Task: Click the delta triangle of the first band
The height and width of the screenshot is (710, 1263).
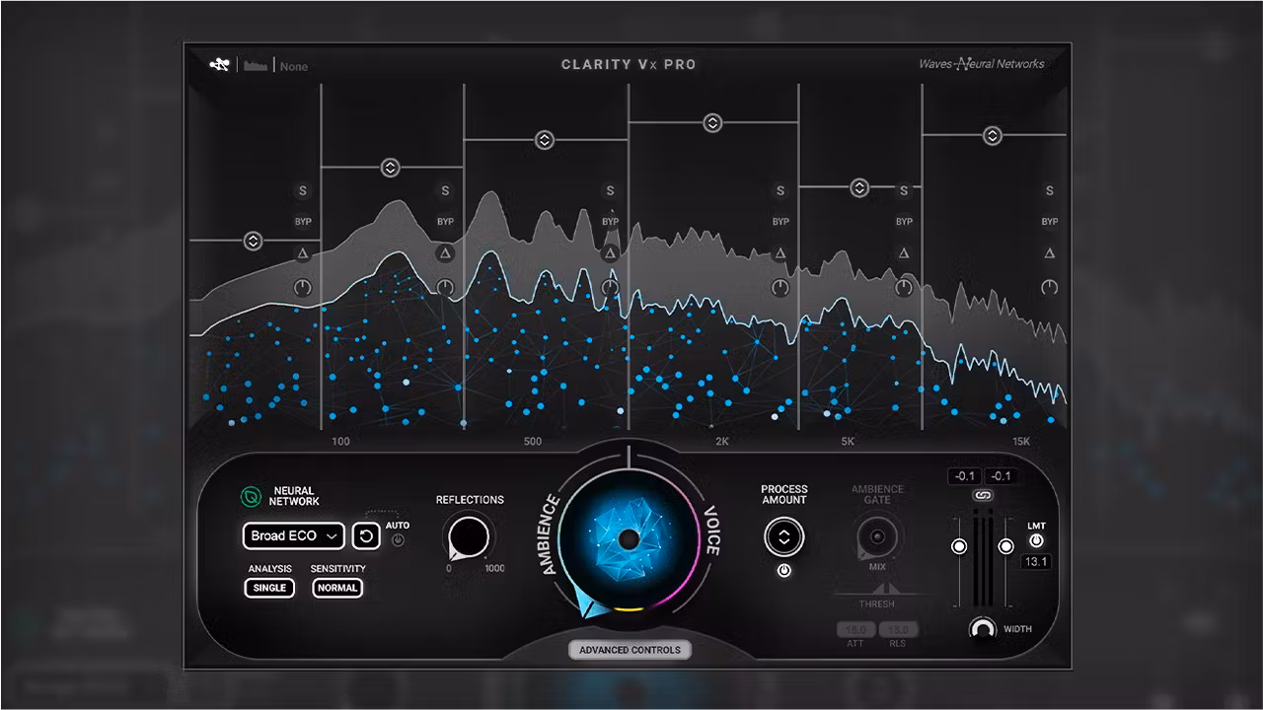Action: click(x=303, y=254)
